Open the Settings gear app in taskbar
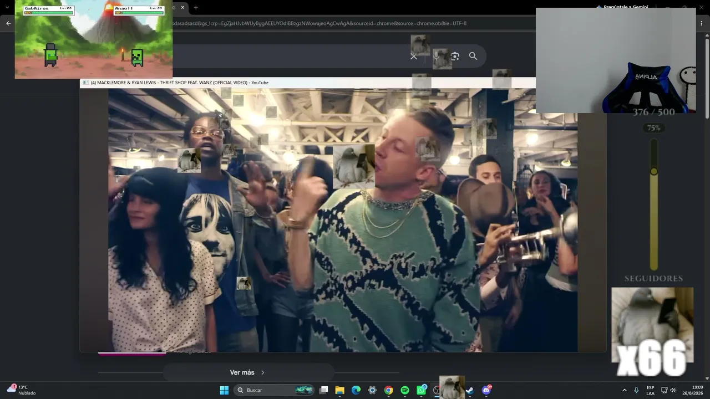The image size is (710, 399). click(372, 390)
